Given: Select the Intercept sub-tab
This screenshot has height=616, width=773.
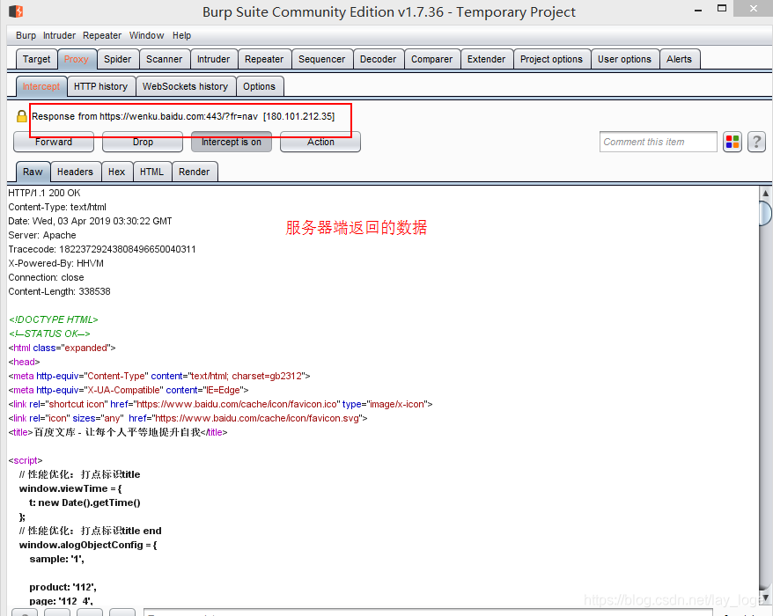Looking at the screenshot, I should click(41, 86).
